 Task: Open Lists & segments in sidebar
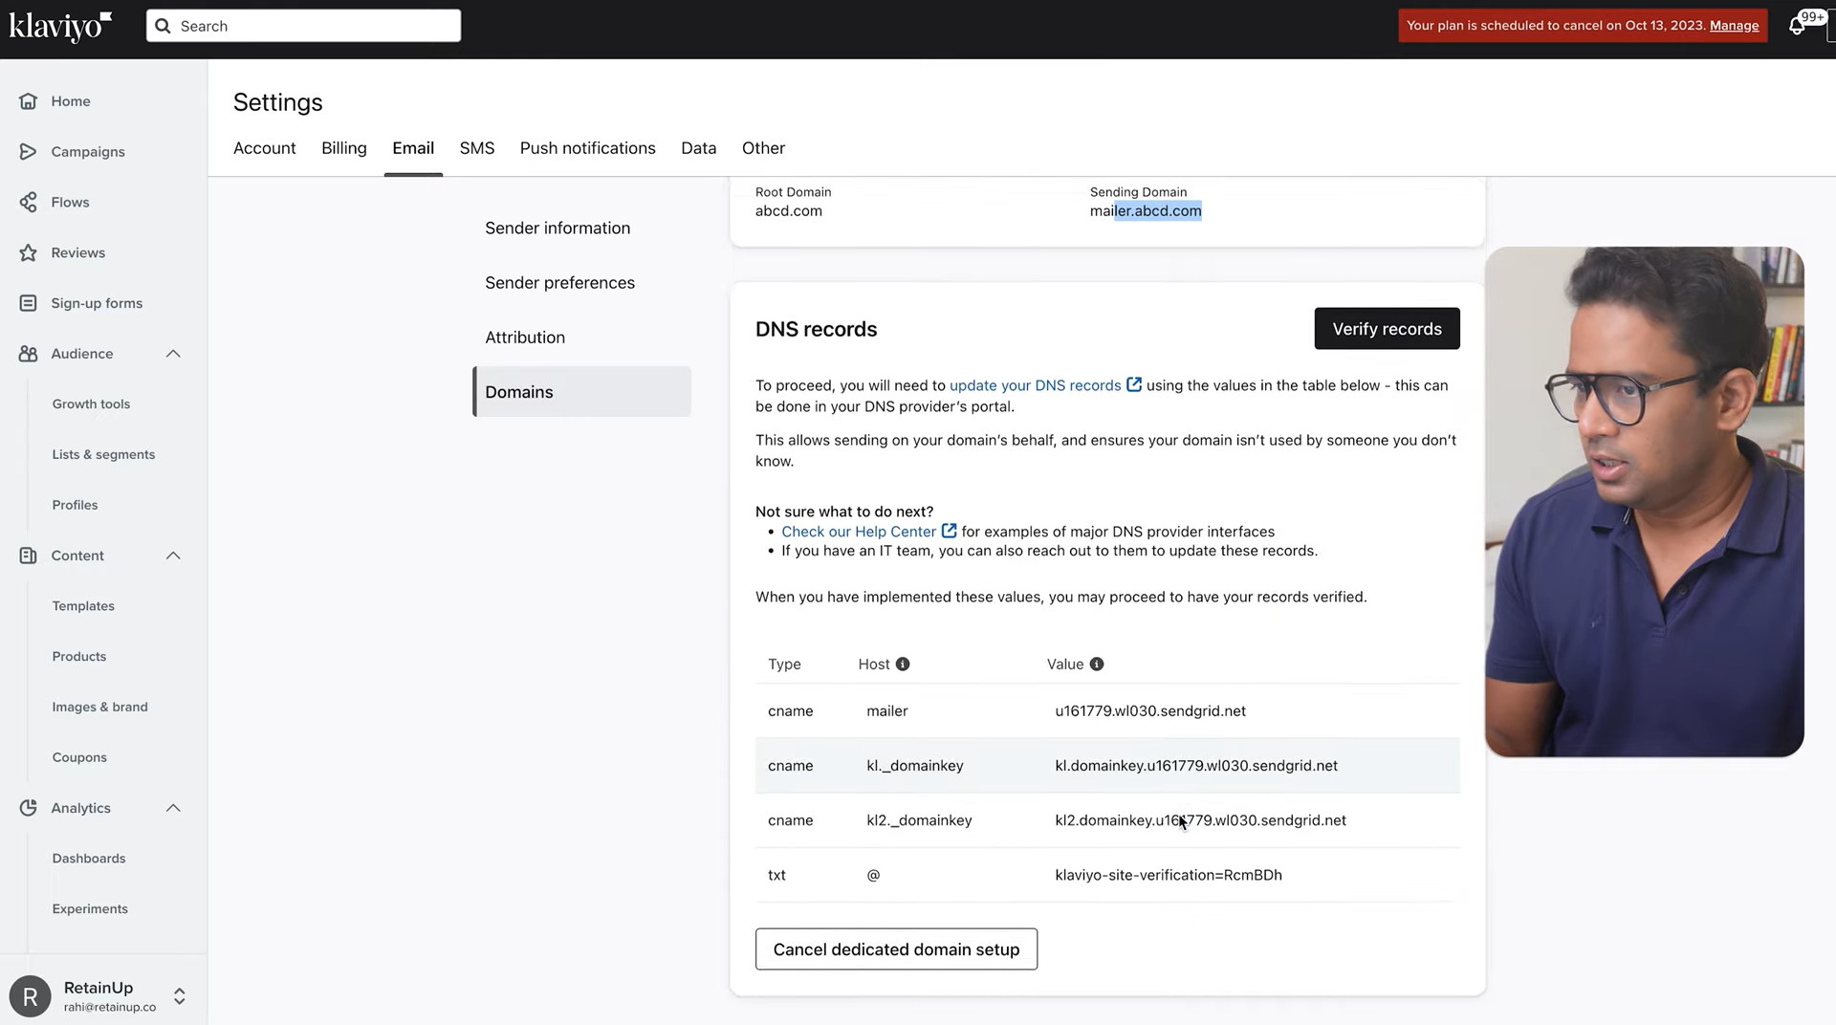[x=103, y=455]
